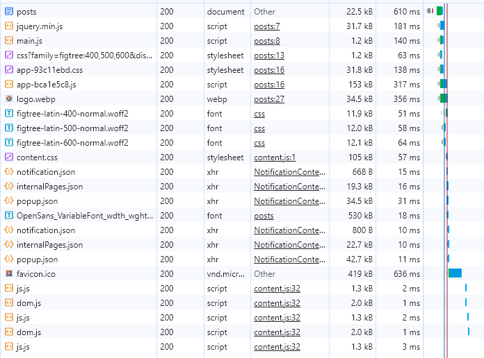Image resolution: width=484 pixels, height=358 pixels.
Task: Open NotificationConte... initiator for 42.7 kB popup.json
Action: [x=289, y=259]
